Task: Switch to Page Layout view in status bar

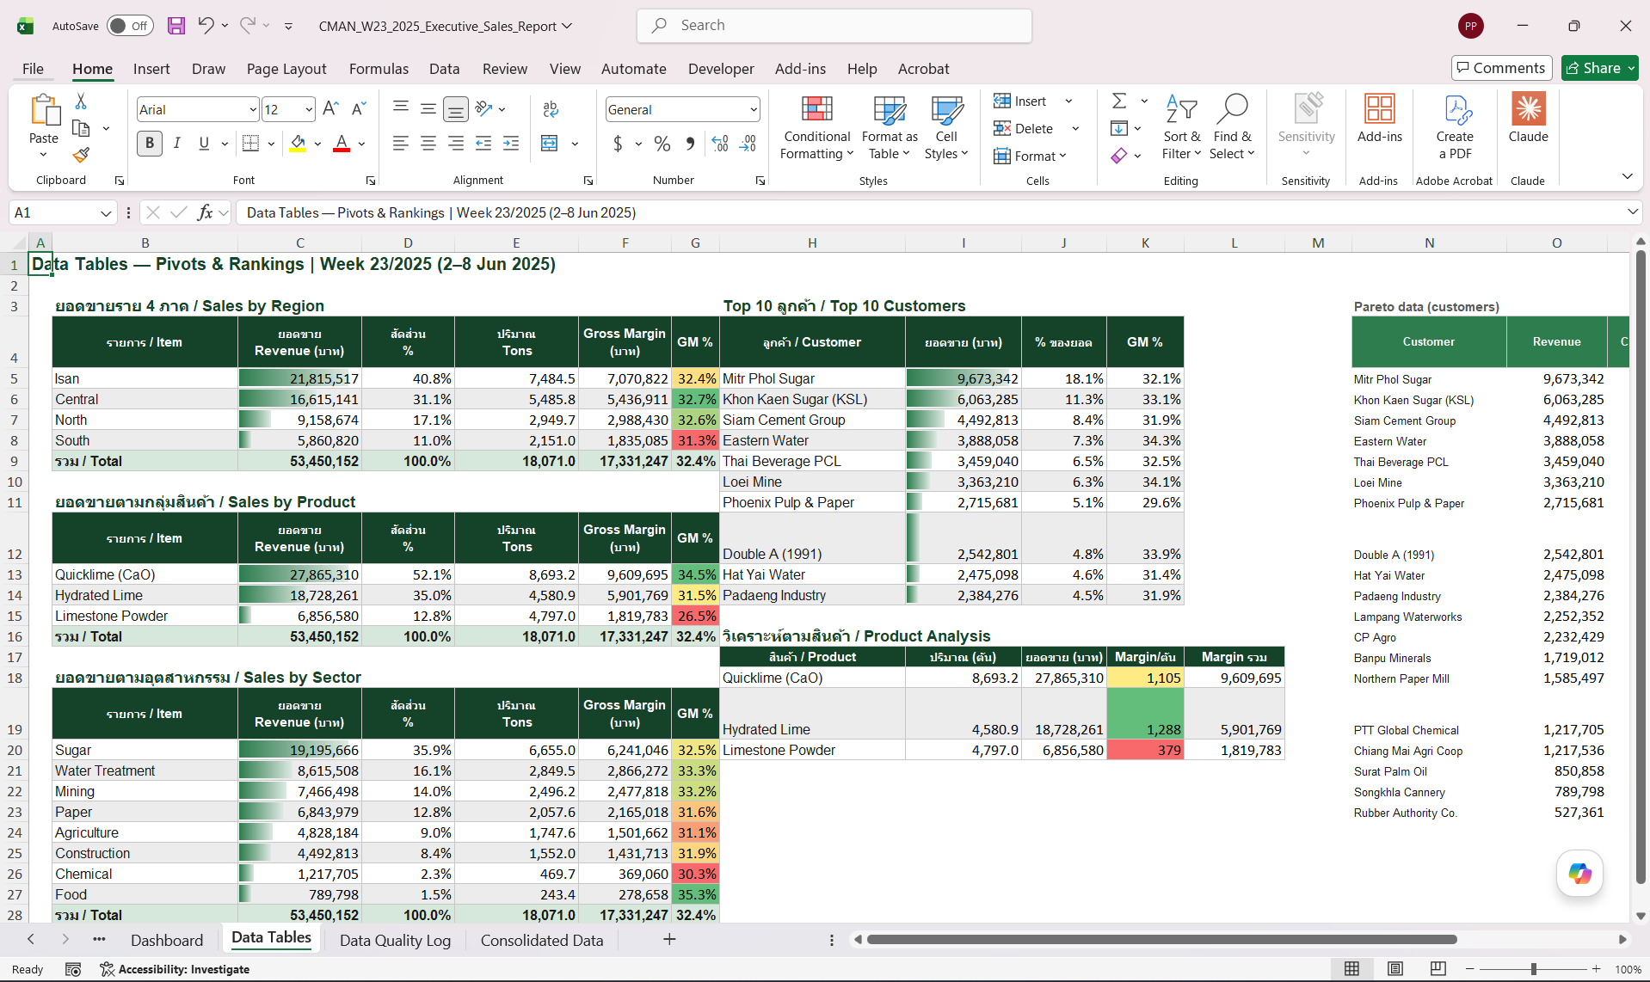Action: 1395,969
